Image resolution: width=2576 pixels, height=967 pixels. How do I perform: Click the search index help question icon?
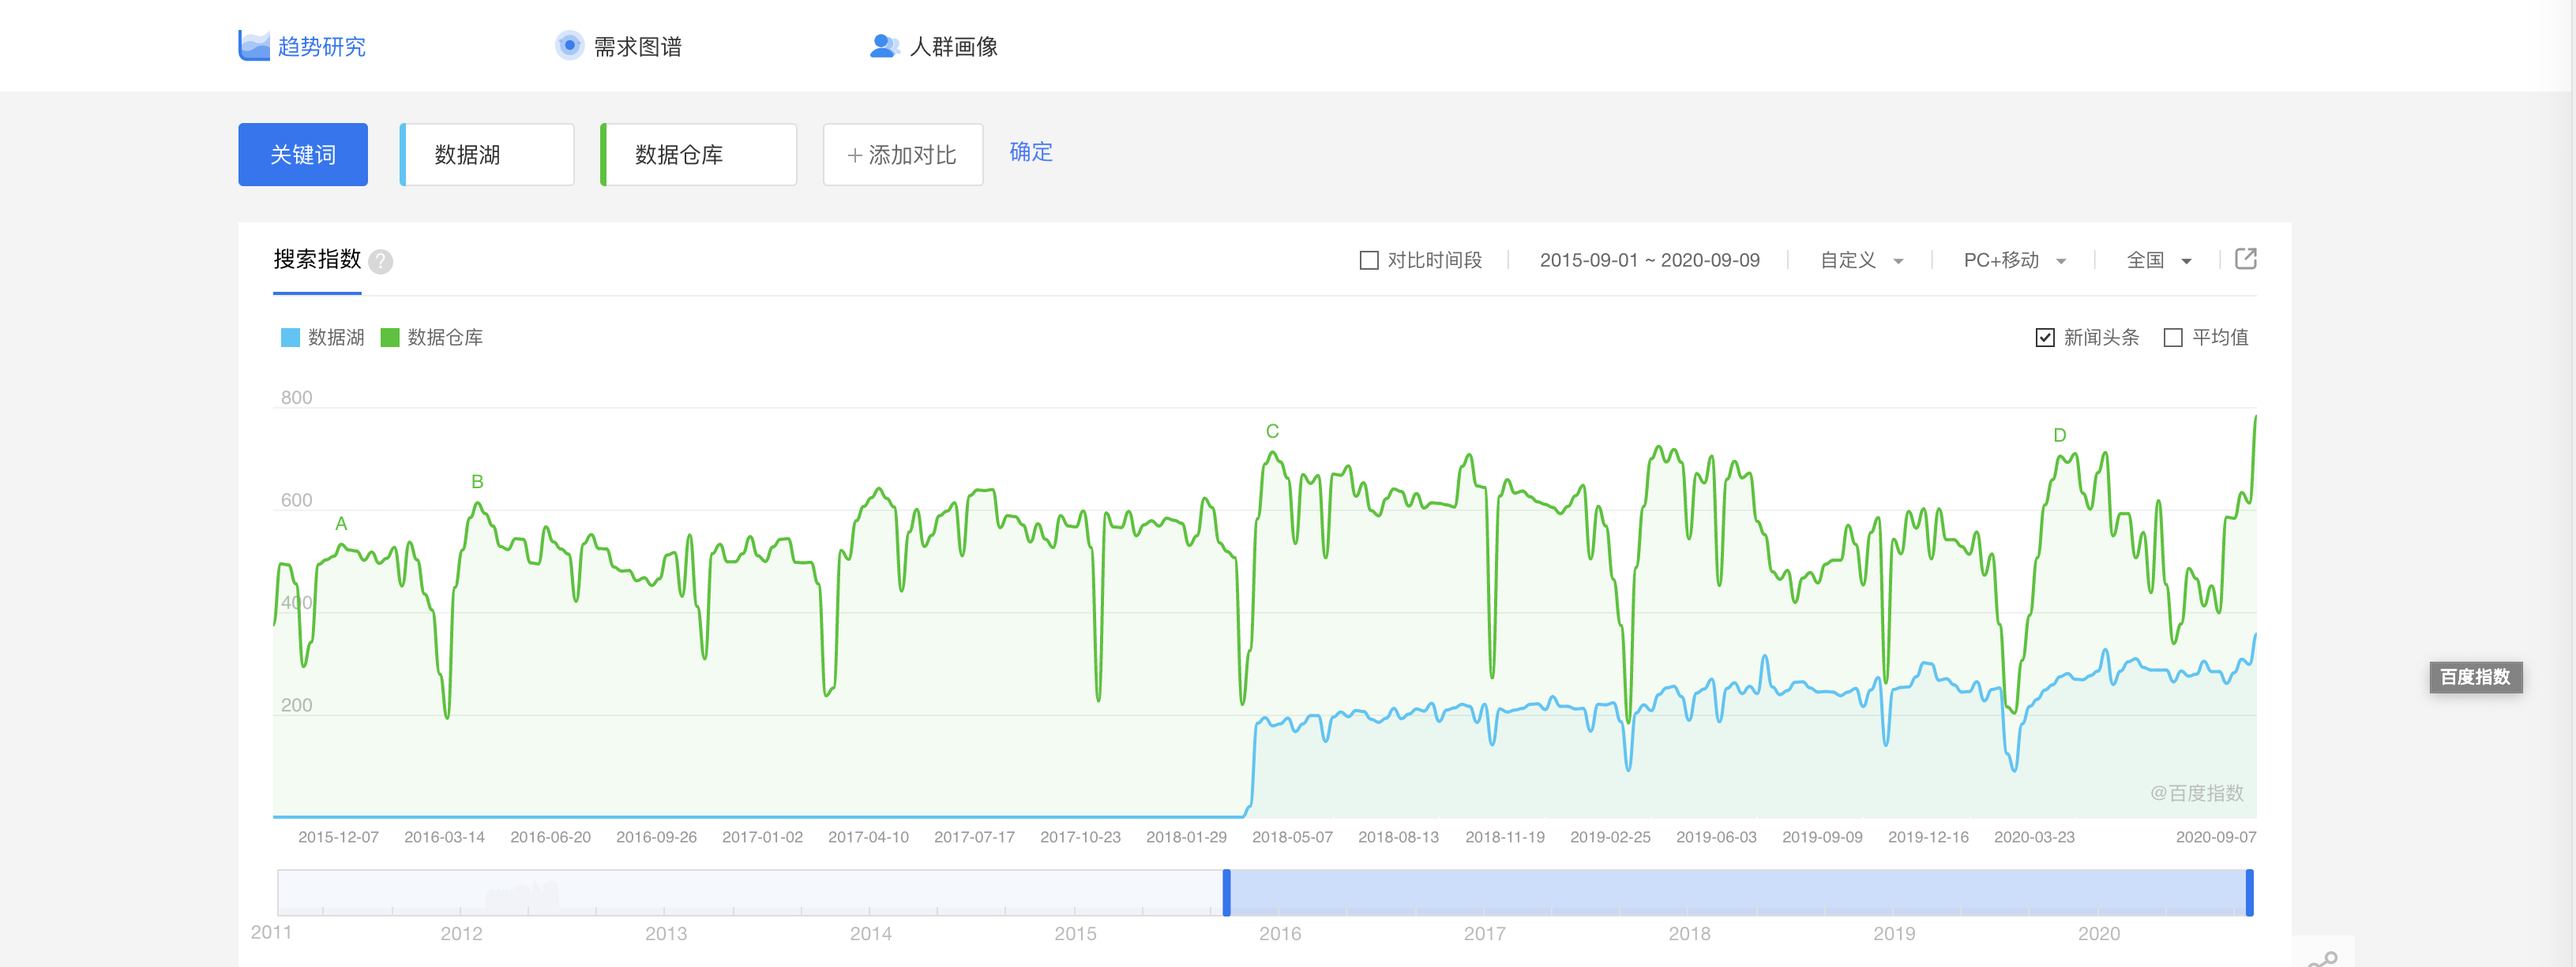380,262
